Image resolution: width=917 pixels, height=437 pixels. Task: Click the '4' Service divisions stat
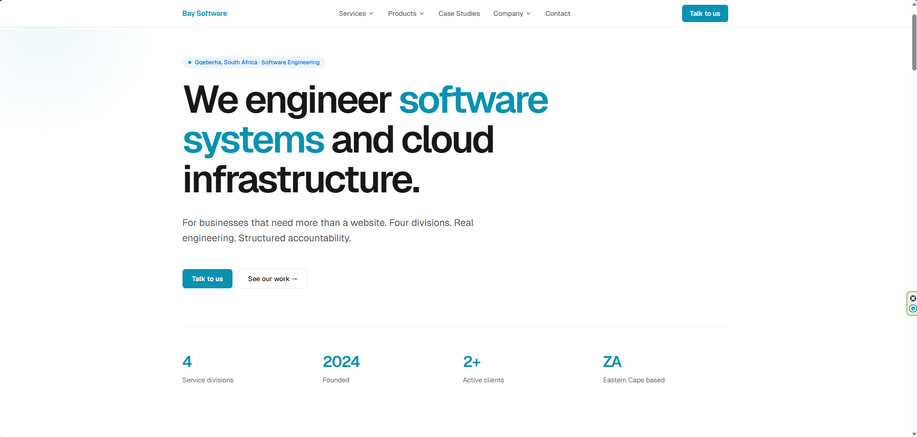187,362
